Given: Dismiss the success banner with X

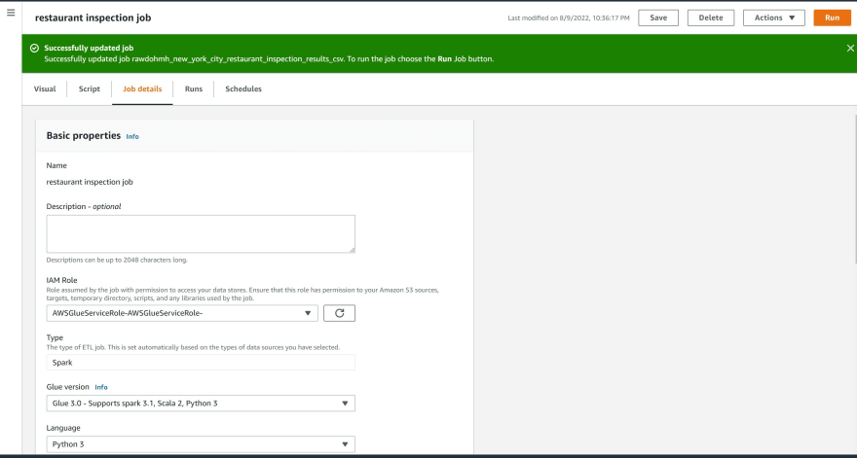Looking at the screenshot, I should click(x=850, y=48).
